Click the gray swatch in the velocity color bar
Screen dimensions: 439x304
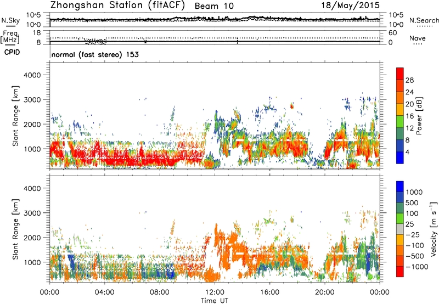400,229
